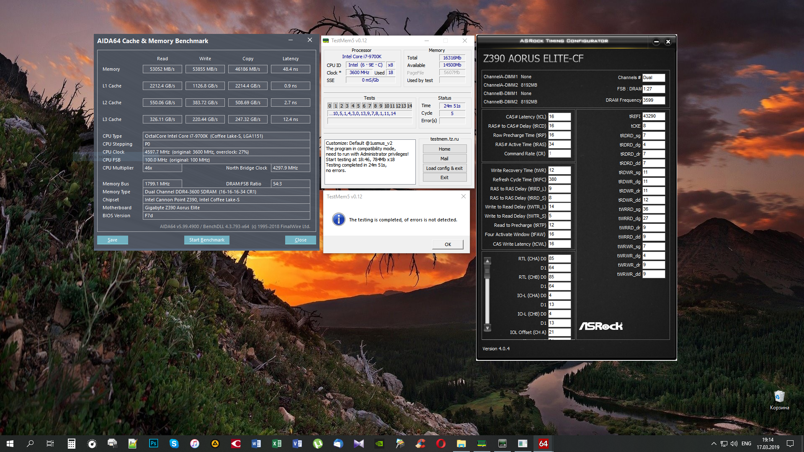Open Skype from the taskbar
The height and width of the screenshot is (452, 804).
(x=174, y=443)
